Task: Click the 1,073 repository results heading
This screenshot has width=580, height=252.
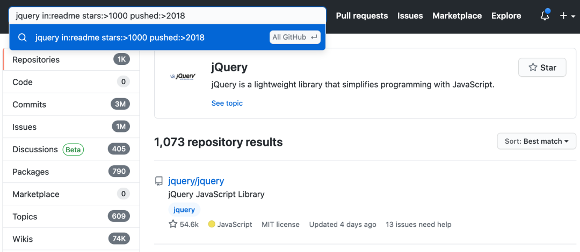Action: tap(218, 142)
